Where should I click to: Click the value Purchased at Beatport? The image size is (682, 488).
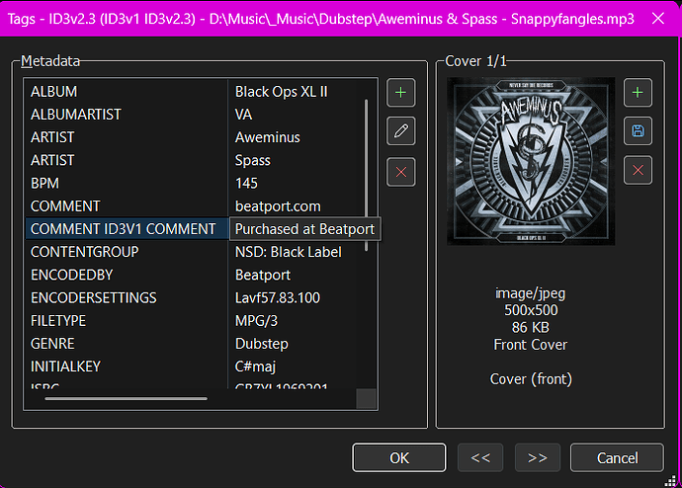(304, 229)
